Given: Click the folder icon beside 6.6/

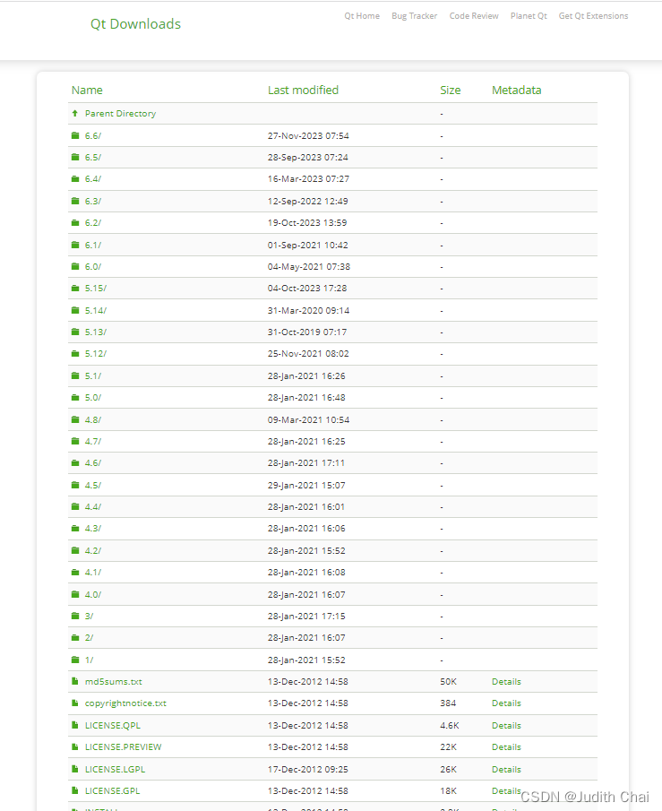Looking at the screenshot, I should point(75,135).
